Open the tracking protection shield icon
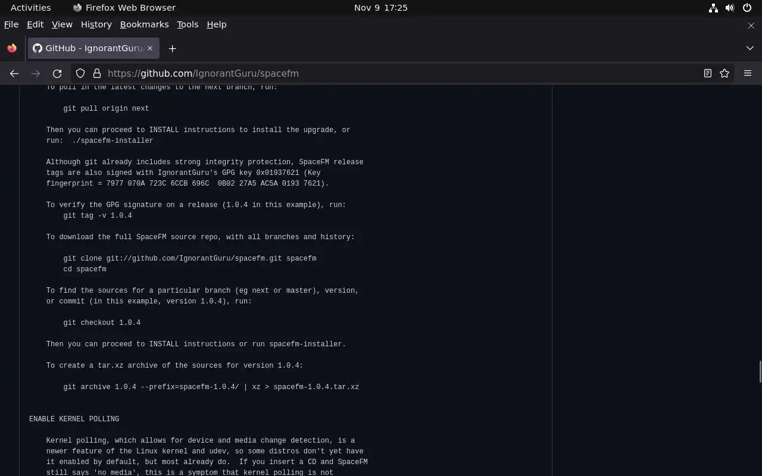Viewport: 762px width, 476px height. (80, 73)
